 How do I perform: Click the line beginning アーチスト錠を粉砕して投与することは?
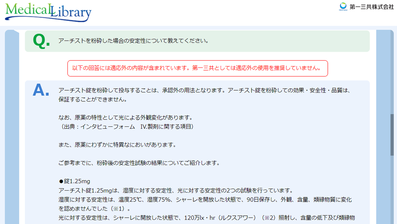(x=204, y=90)
